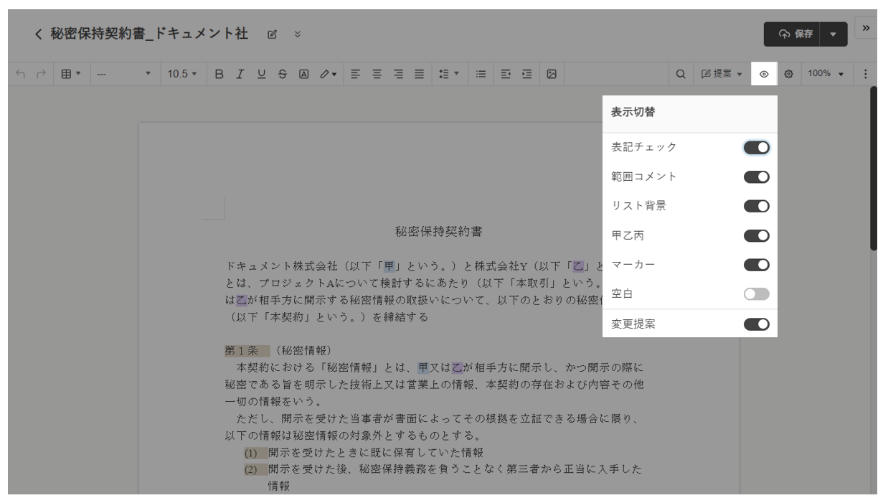Disable the マーカー display switch
This screenshot has height=503, width=888.
tap(756, 265)
